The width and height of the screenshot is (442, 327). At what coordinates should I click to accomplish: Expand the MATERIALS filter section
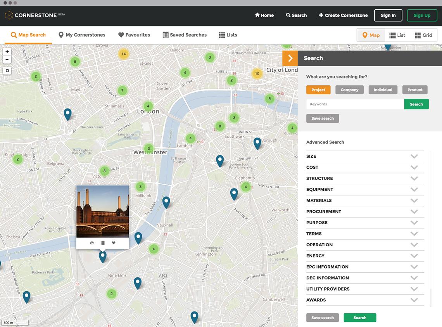pyautogui.click(x=414, y=201)
